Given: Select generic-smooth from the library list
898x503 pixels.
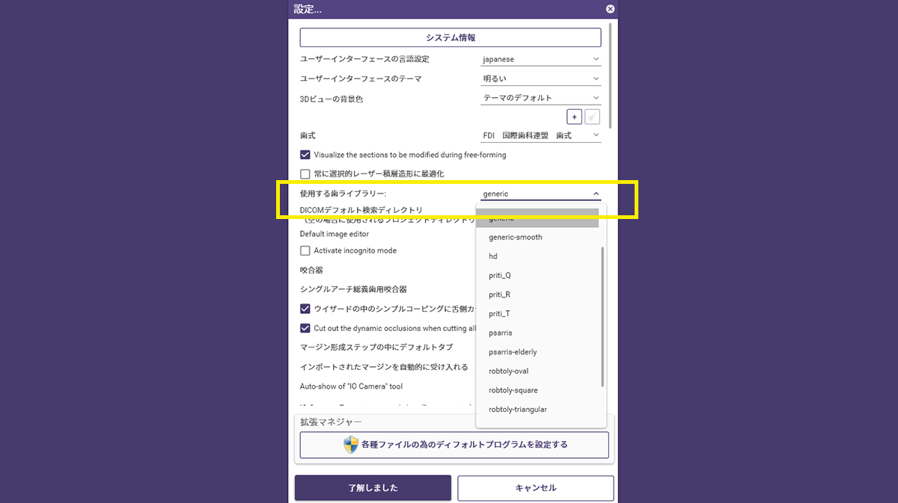Looking at the screenshot, I should [516, 237].
